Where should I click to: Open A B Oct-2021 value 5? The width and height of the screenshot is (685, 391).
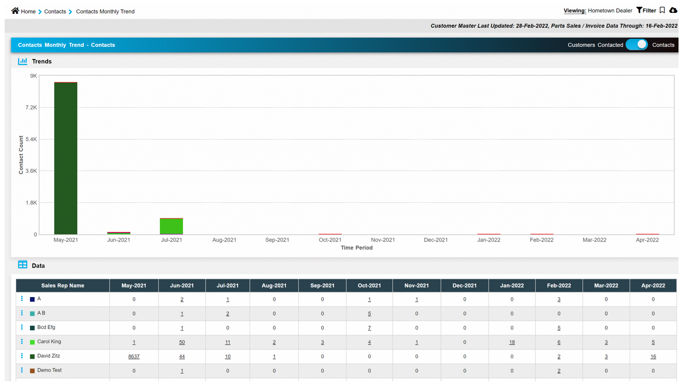click(x=369, y=314)
